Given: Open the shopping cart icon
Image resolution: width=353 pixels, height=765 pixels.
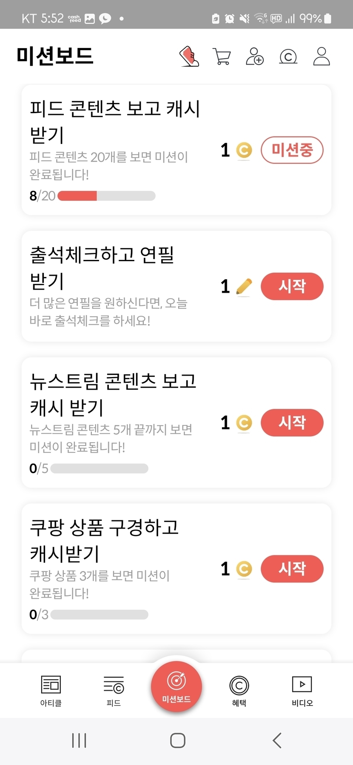Looking at the screenshot, I should 221,57.
